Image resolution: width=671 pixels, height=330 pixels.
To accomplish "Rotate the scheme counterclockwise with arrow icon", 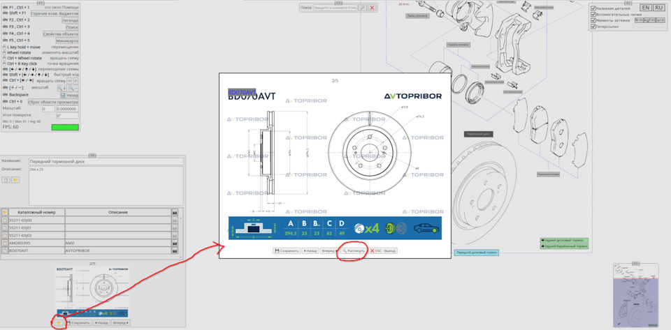I will [x=75, y=80].
